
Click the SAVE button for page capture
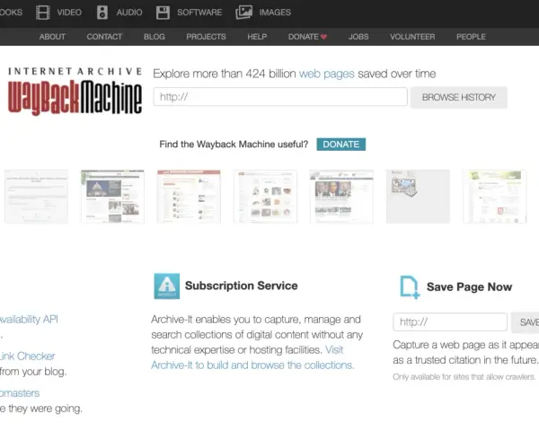[x=526, y=322]
